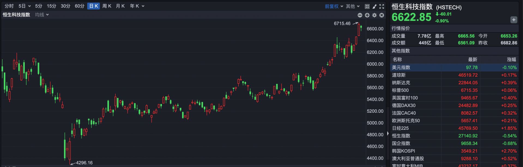This screenshot has height=167, width=523.
Task: Select the 60分 timeframe tab
Action: [79, 6]
